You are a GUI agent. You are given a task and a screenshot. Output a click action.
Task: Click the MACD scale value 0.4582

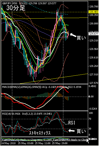[92, 86]
